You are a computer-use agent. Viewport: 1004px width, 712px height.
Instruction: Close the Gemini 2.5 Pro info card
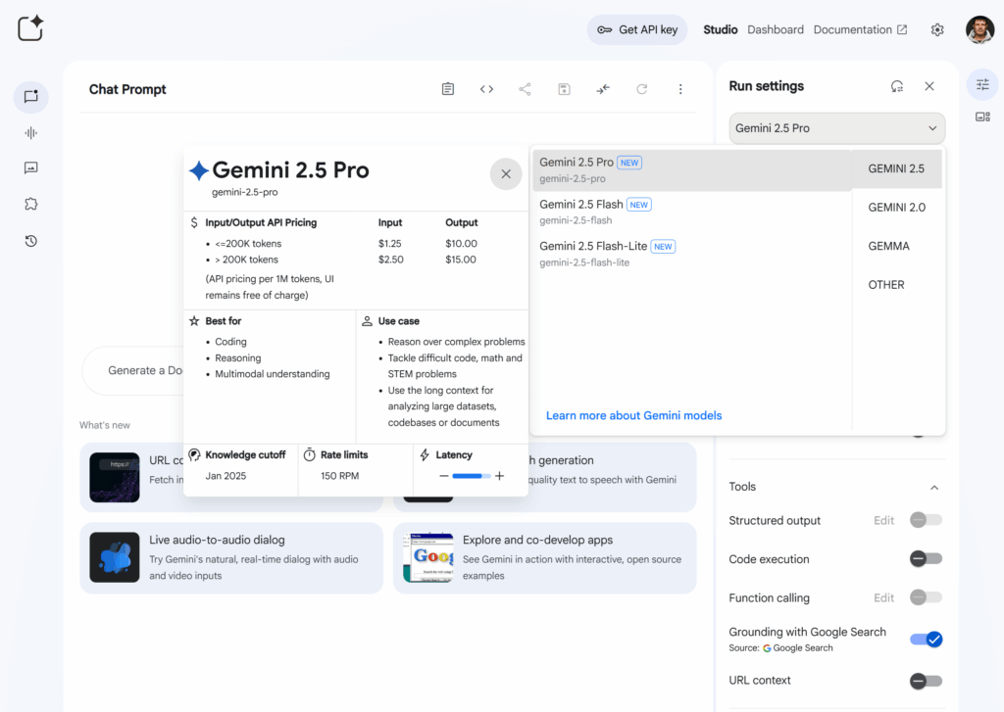506,174
